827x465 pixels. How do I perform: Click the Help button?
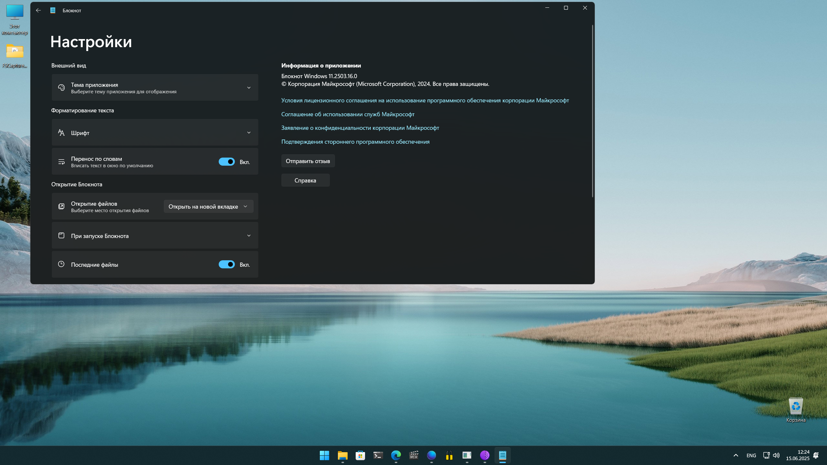click(305, 180)
